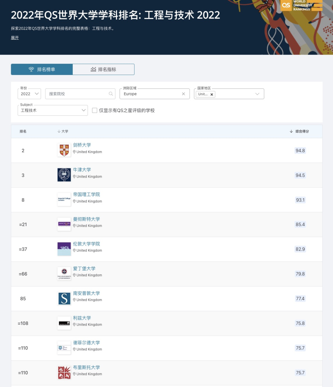Screen dimensions: 333x387
Task: Click the sort arrow beside 综合得分
Action: pyautogui.click(x=291, y=131)
